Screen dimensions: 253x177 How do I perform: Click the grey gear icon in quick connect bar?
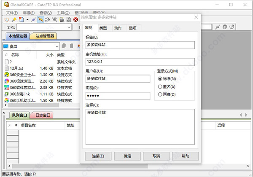tap(225, 27)
